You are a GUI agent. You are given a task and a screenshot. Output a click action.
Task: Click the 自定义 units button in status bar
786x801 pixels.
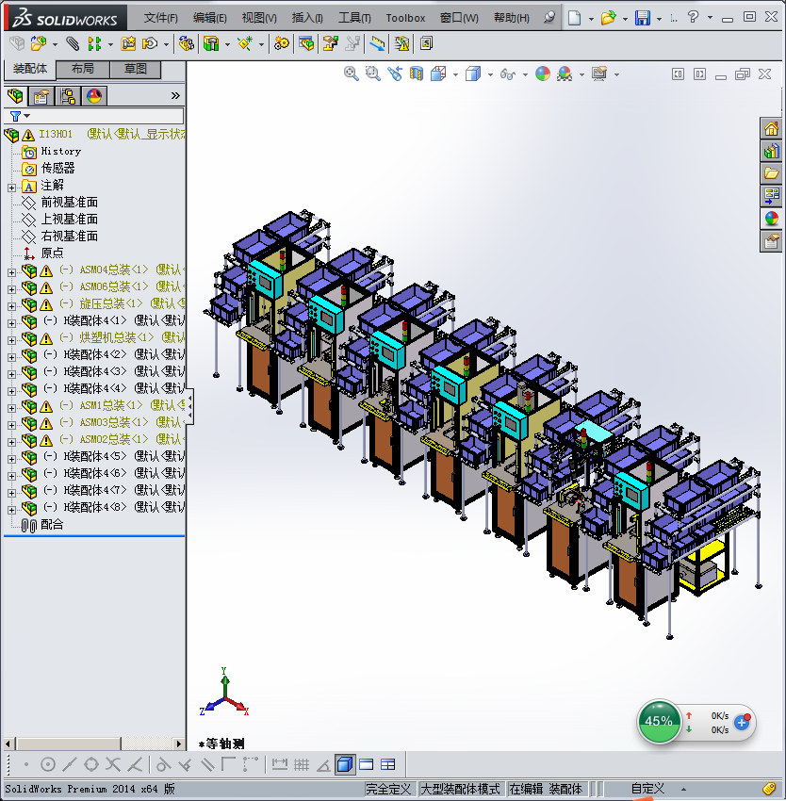(x=647, y=789)
